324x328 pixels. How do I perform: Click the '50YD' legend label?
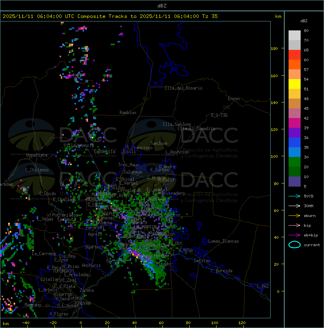coord(308,196)
